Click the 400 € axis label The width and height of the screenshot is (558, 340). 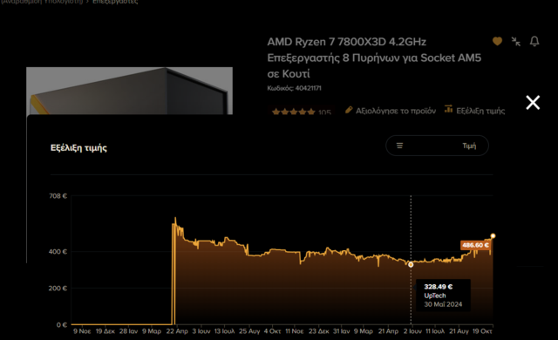point(58,251)
